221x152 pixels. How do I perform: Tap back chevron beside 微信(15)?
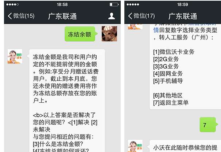[x=10, y=16]
